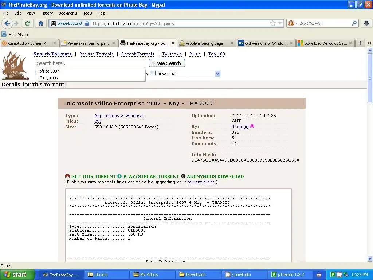Screen dimensions: 373x280
Task: Open Top 100 link
Action: click(x=216, y=54)
